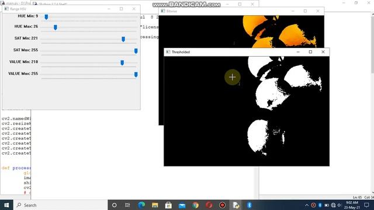Click the Thresholded window title icon

click(168, 52)
